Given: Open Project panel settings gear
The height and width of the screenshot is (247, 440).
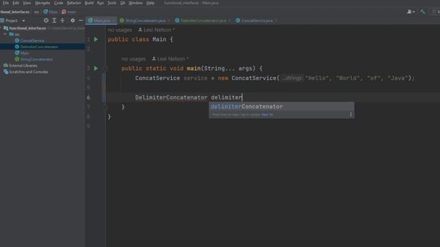Looking at the screenshot, I should 73,21.
